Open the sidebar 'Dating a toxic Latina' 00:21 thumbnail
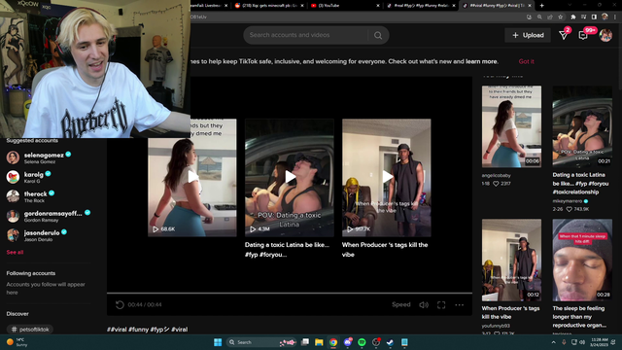The width and height of the screenshot is (622, 350). tap(582, 126)
